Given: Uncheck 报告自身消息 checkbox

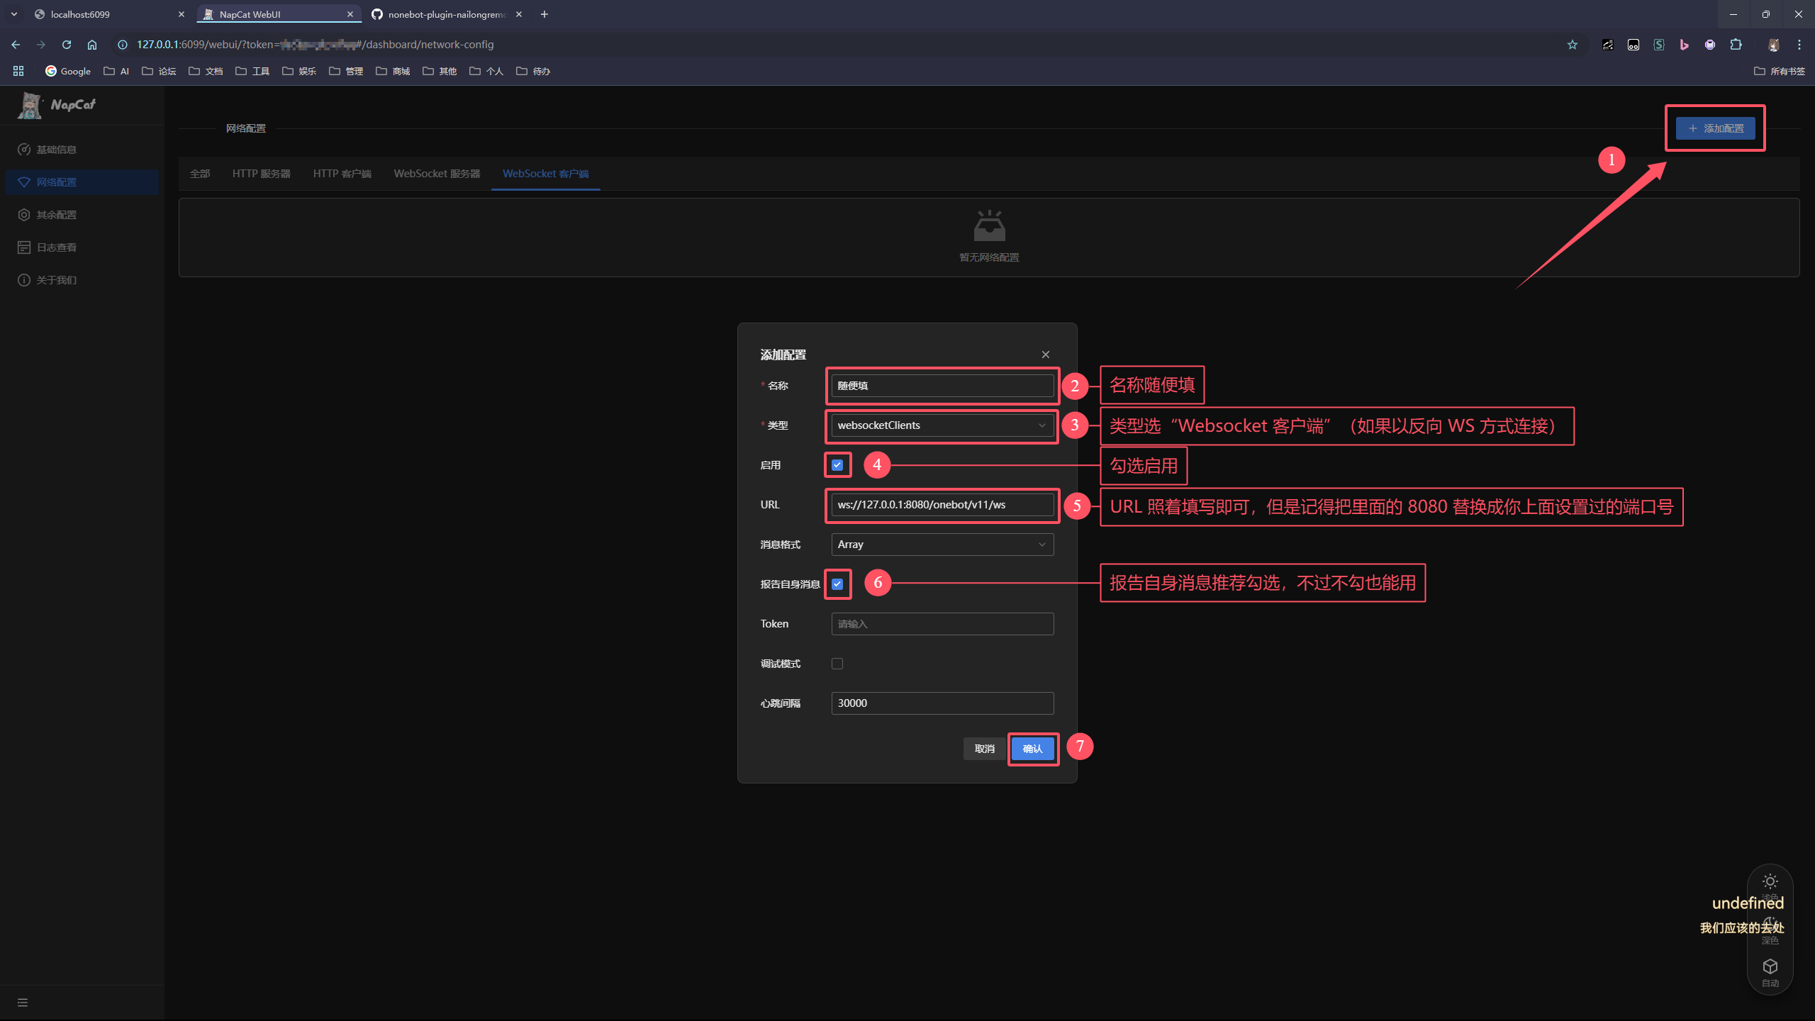Looking at the screenshot, I should (x=837, y=584).
